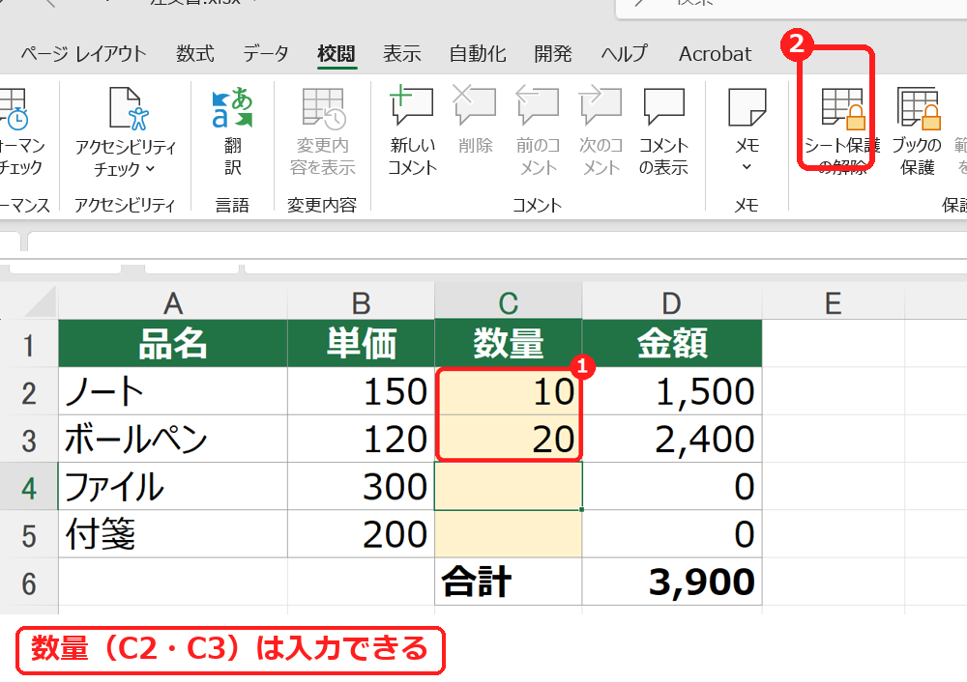Select row 5 header
Image resolution: width=967 pixels, height=682 pixels.
click(x=28, y=534)
